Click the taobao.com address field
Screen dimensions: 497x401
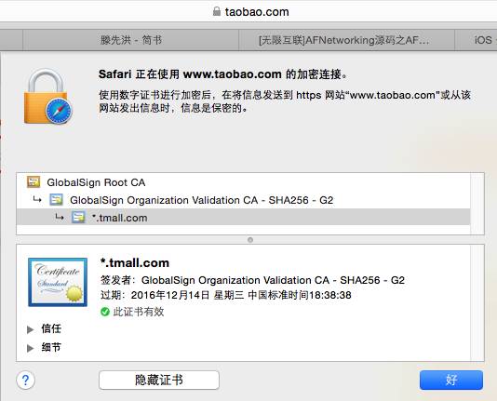tap(248, 11)
